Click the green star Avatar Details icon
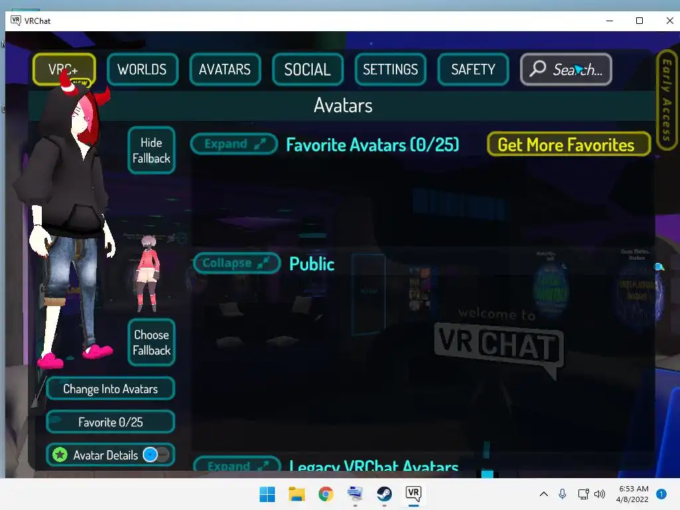The width and height of the screenshot is (680, 510). tap(60, 455)
